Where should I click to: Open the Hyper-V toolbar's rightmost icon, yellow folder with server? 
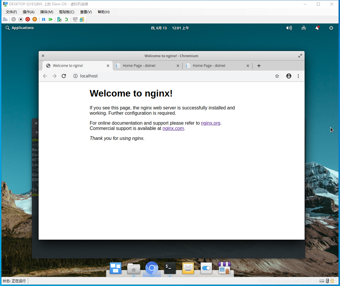[82, 19]
